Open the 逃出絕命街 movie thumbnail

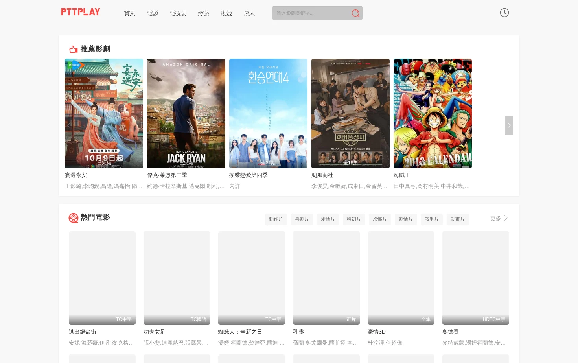102,278
